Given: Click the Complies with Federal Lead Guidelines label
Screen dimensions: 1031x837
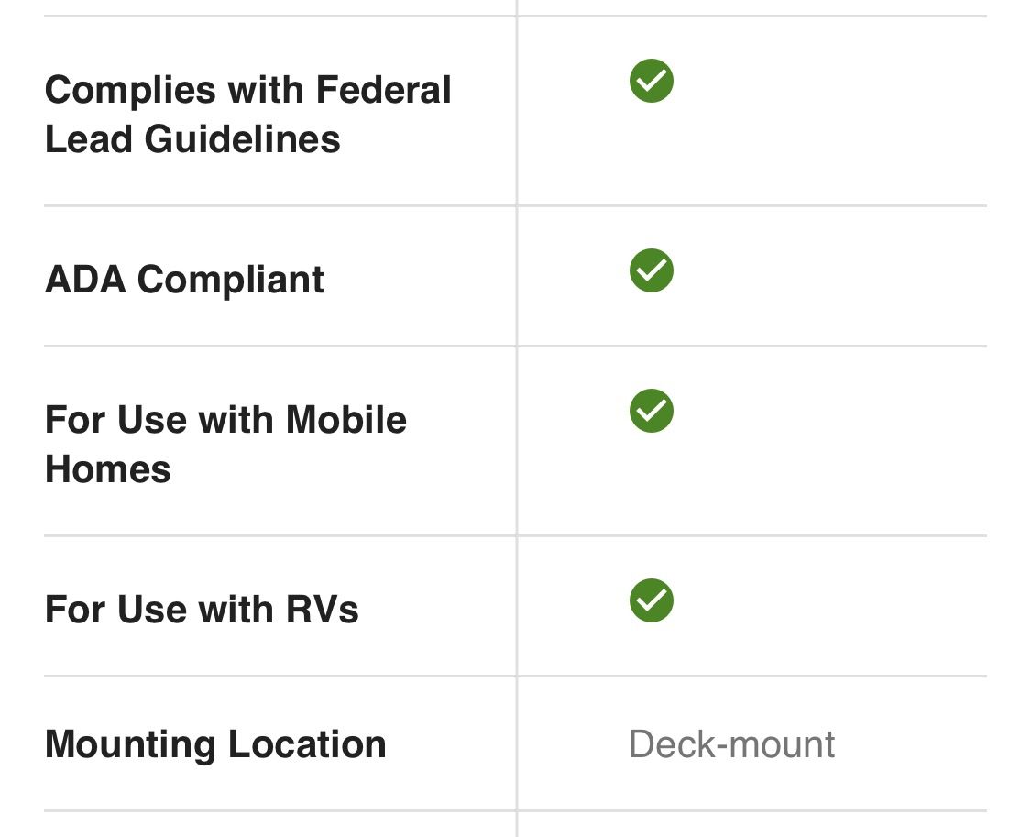Looking at the screenshot, I should 247,115.
